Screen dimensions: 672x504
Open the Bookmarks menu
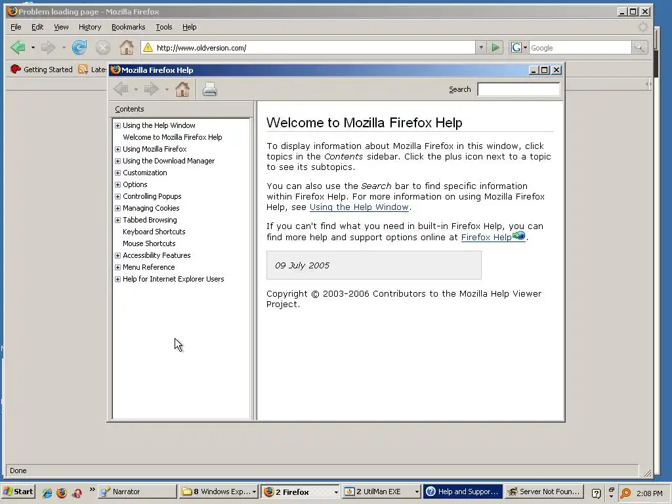click(128, 27)
